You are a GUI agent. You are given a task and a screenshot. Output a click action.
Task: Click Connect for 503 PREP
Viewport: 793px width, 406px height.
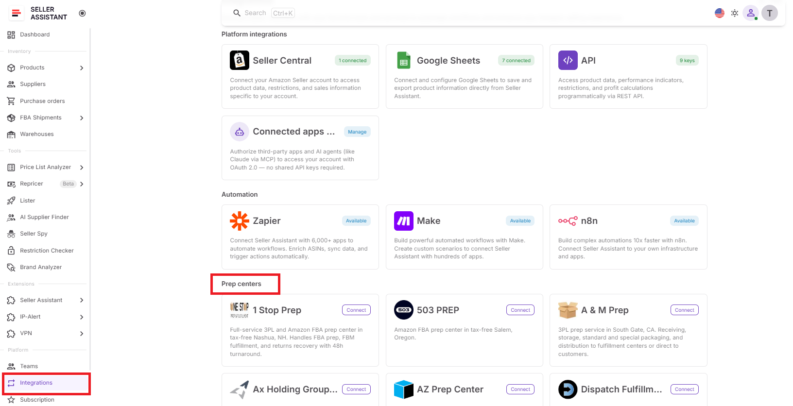click(520, 310)
